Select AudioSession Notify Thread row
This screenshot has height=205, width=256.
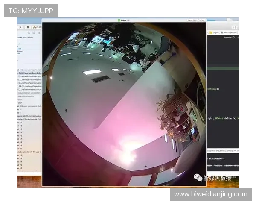click(x=30, y=152)
